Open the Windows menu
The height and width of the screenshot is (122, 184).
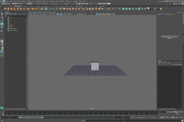coord(29,1)
